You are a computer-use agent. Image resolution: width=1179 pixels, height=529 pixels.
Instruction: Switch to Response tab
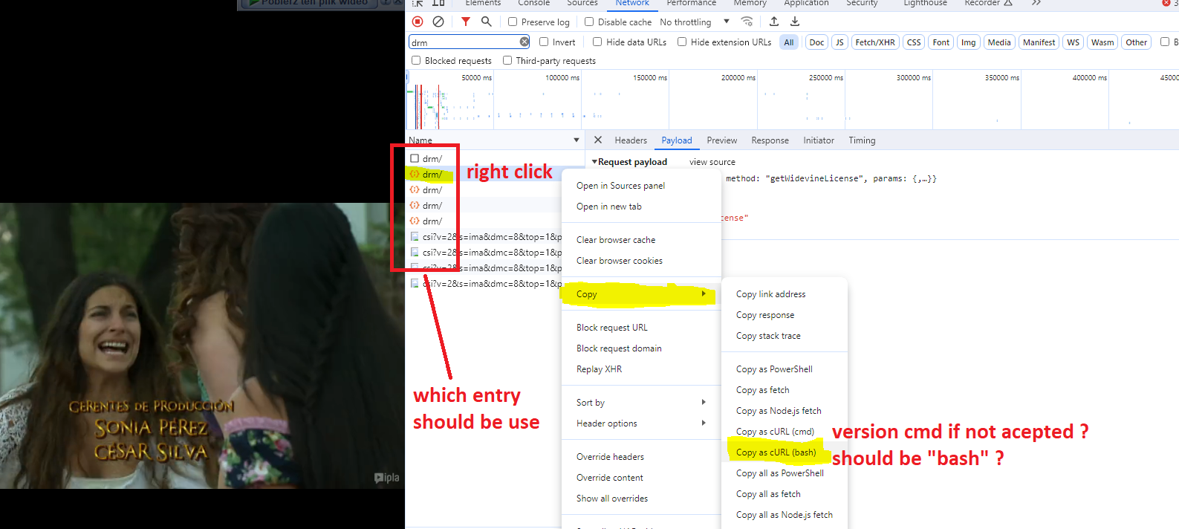(770, 140)
